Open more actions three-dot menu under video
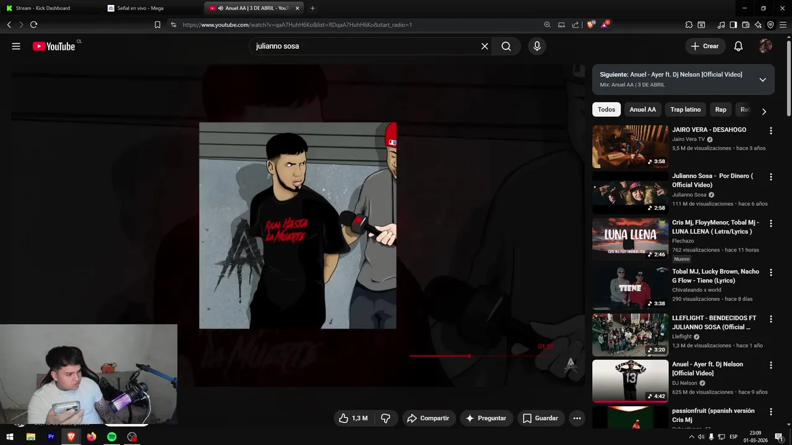 click(577, 418)
